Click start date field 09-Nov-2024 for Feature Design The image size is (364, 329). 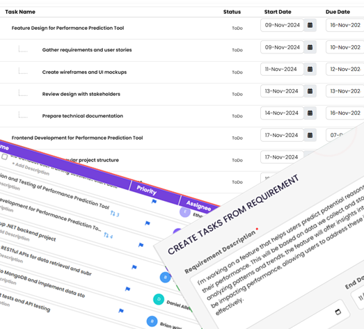[282, 25]
